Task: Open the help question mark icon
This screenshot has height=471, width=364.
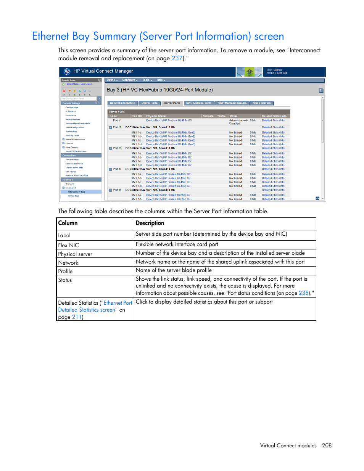Action: 321,90
